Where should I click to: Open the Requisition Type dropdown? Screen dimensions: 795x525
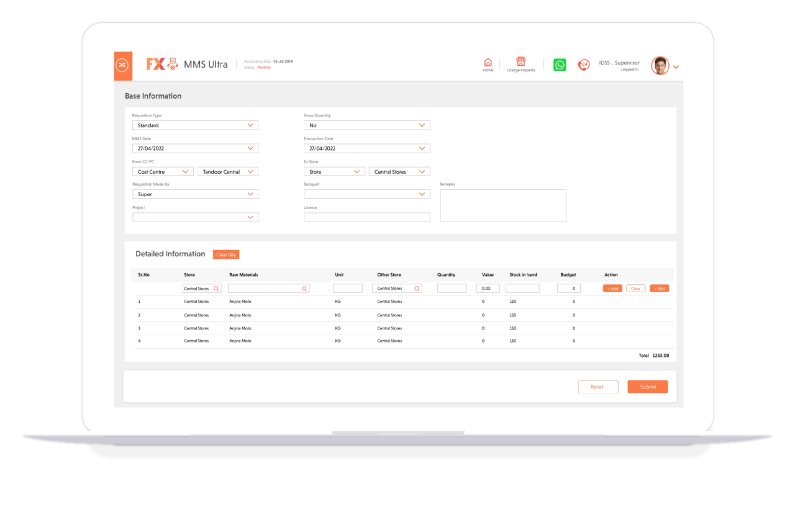tap(195, 125)
